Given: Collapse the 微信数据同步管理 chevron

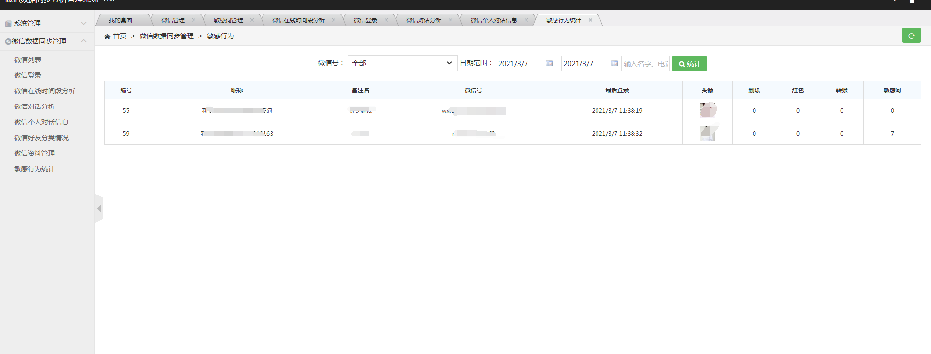Looking at the screenshot, I should click(84, 41).
